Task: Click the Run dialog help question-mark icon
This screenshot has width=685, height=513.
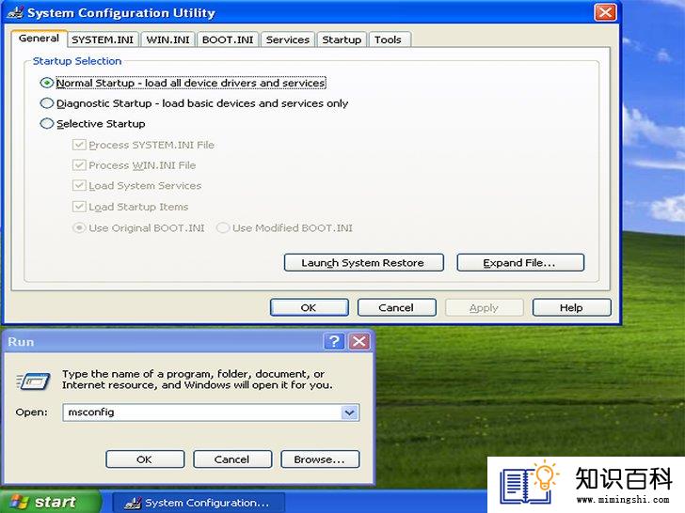Action: 334,342
